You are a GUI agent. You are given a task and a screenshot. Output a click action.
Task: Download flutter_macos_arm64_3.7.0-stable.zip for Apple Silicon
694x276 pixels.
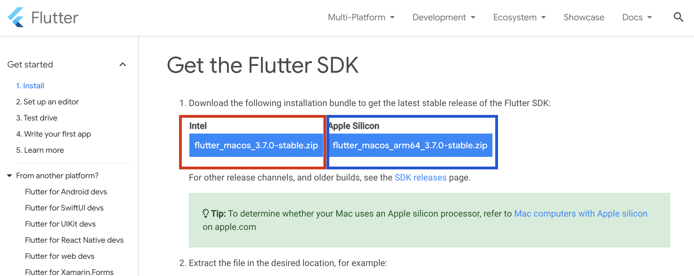pos(410,145)
